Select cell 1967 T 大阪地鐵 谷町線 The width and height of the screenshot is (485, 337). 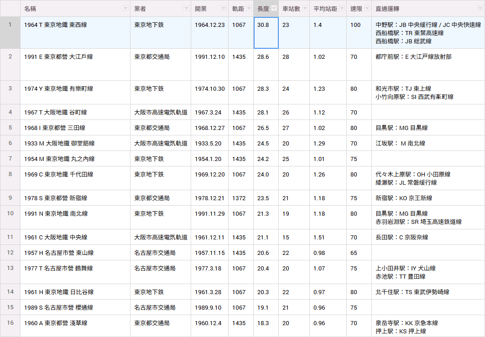[x=75, y=112]
